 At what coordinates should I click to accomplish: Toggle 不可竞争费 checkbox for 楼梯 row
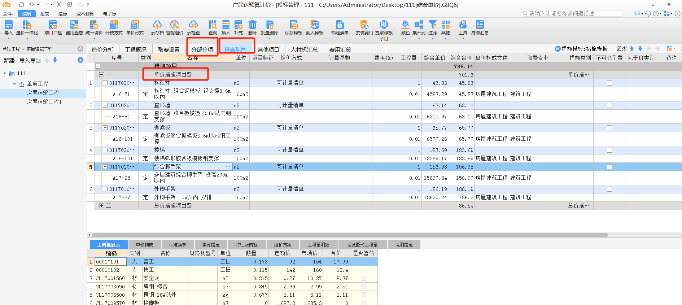click(x=609, y=150)
